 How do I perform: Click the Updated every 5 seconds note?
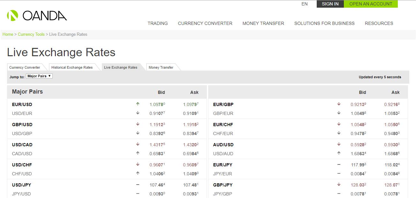380,77
